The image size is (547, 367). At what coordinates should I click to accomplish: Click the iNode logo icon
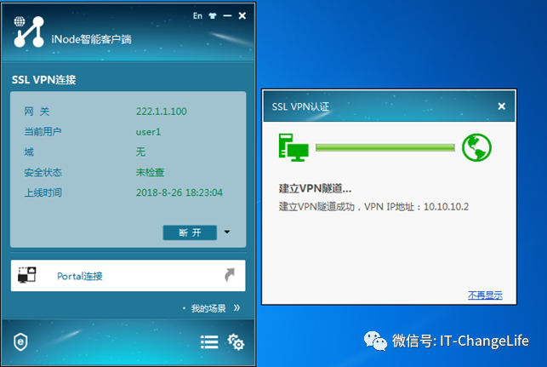[29, 32]
